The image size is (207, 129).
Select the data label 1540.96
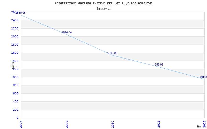[x=112, y=53]
